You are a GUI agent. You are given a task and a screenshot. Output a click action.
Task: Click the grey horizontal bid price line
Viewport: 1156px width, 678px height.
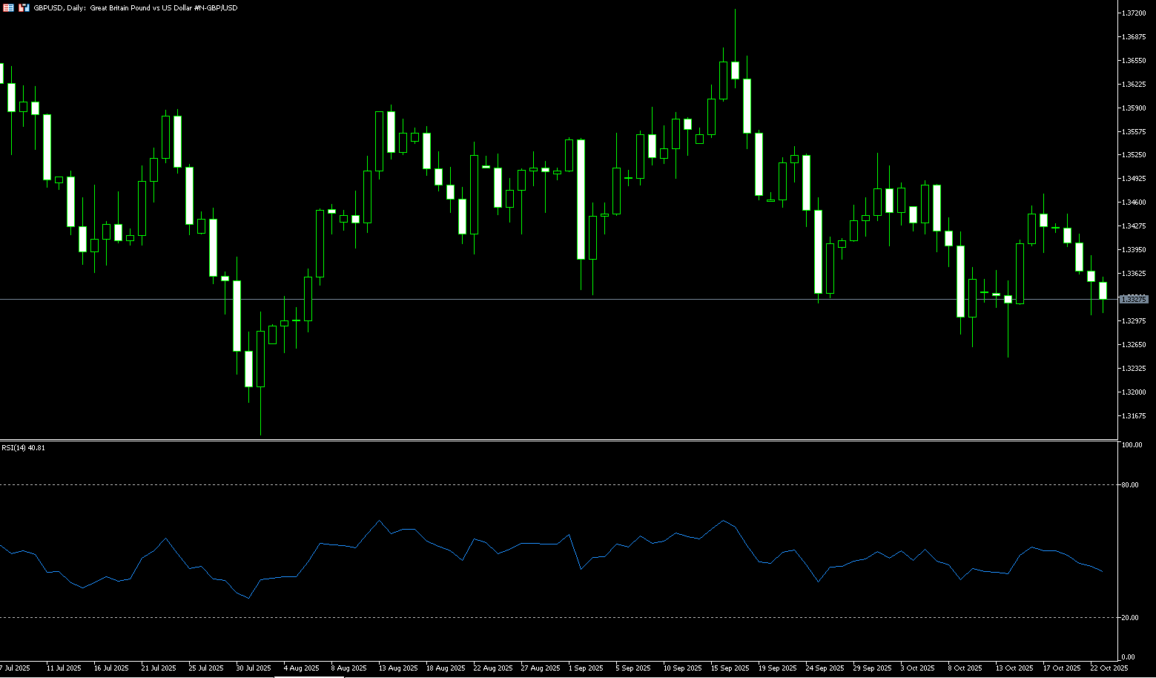(x=519, y=299)
